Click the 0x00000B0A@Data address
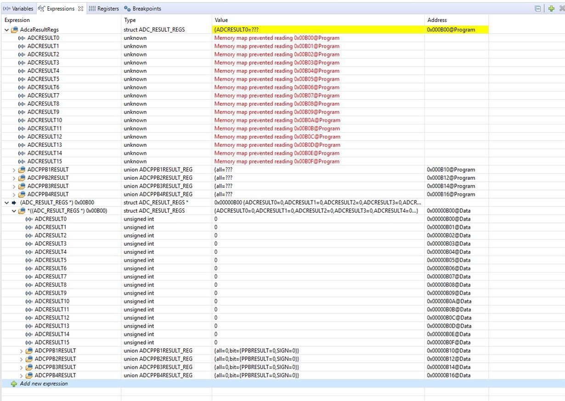This screenshot has height=401, width=565. pyautogui.click(x=449, y=301)
